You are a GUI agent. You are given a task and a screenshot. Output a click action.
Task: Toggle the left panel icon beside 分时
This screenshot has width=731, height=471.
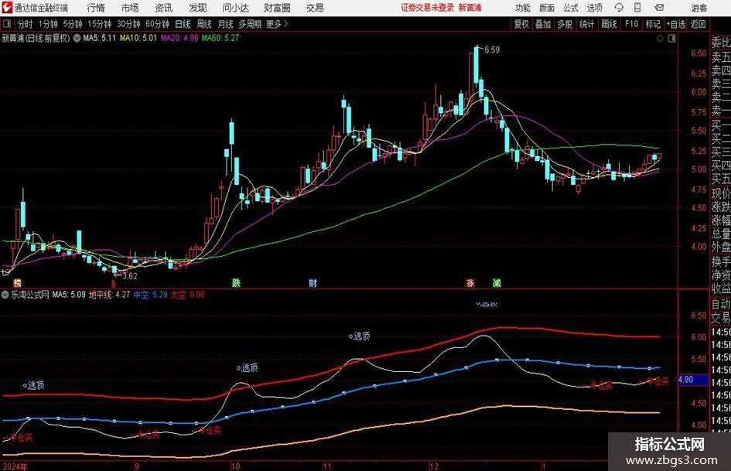click(x=6, y=24)
